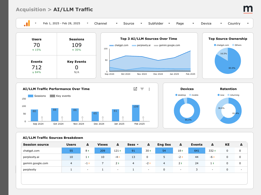
Task: Select the perplexity.ai table row label
Action: 31,157
